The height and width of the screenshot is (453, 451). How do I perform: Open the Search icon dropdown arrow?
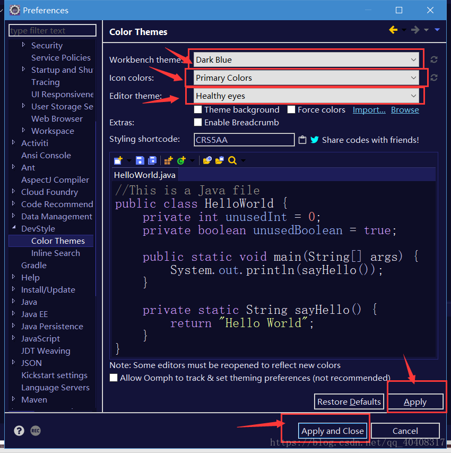(x=243, y=160)
